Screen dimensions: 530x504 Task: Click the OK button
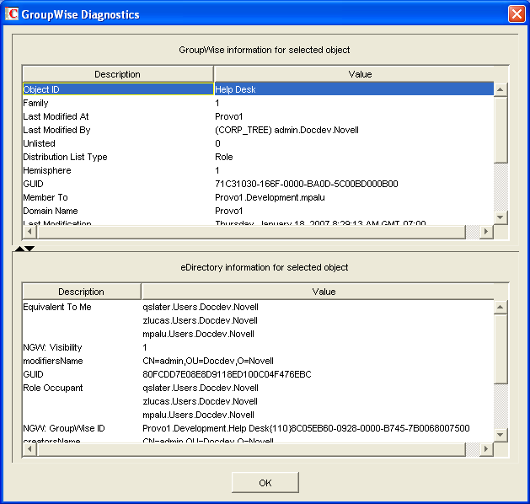click(x=265, y=482)
